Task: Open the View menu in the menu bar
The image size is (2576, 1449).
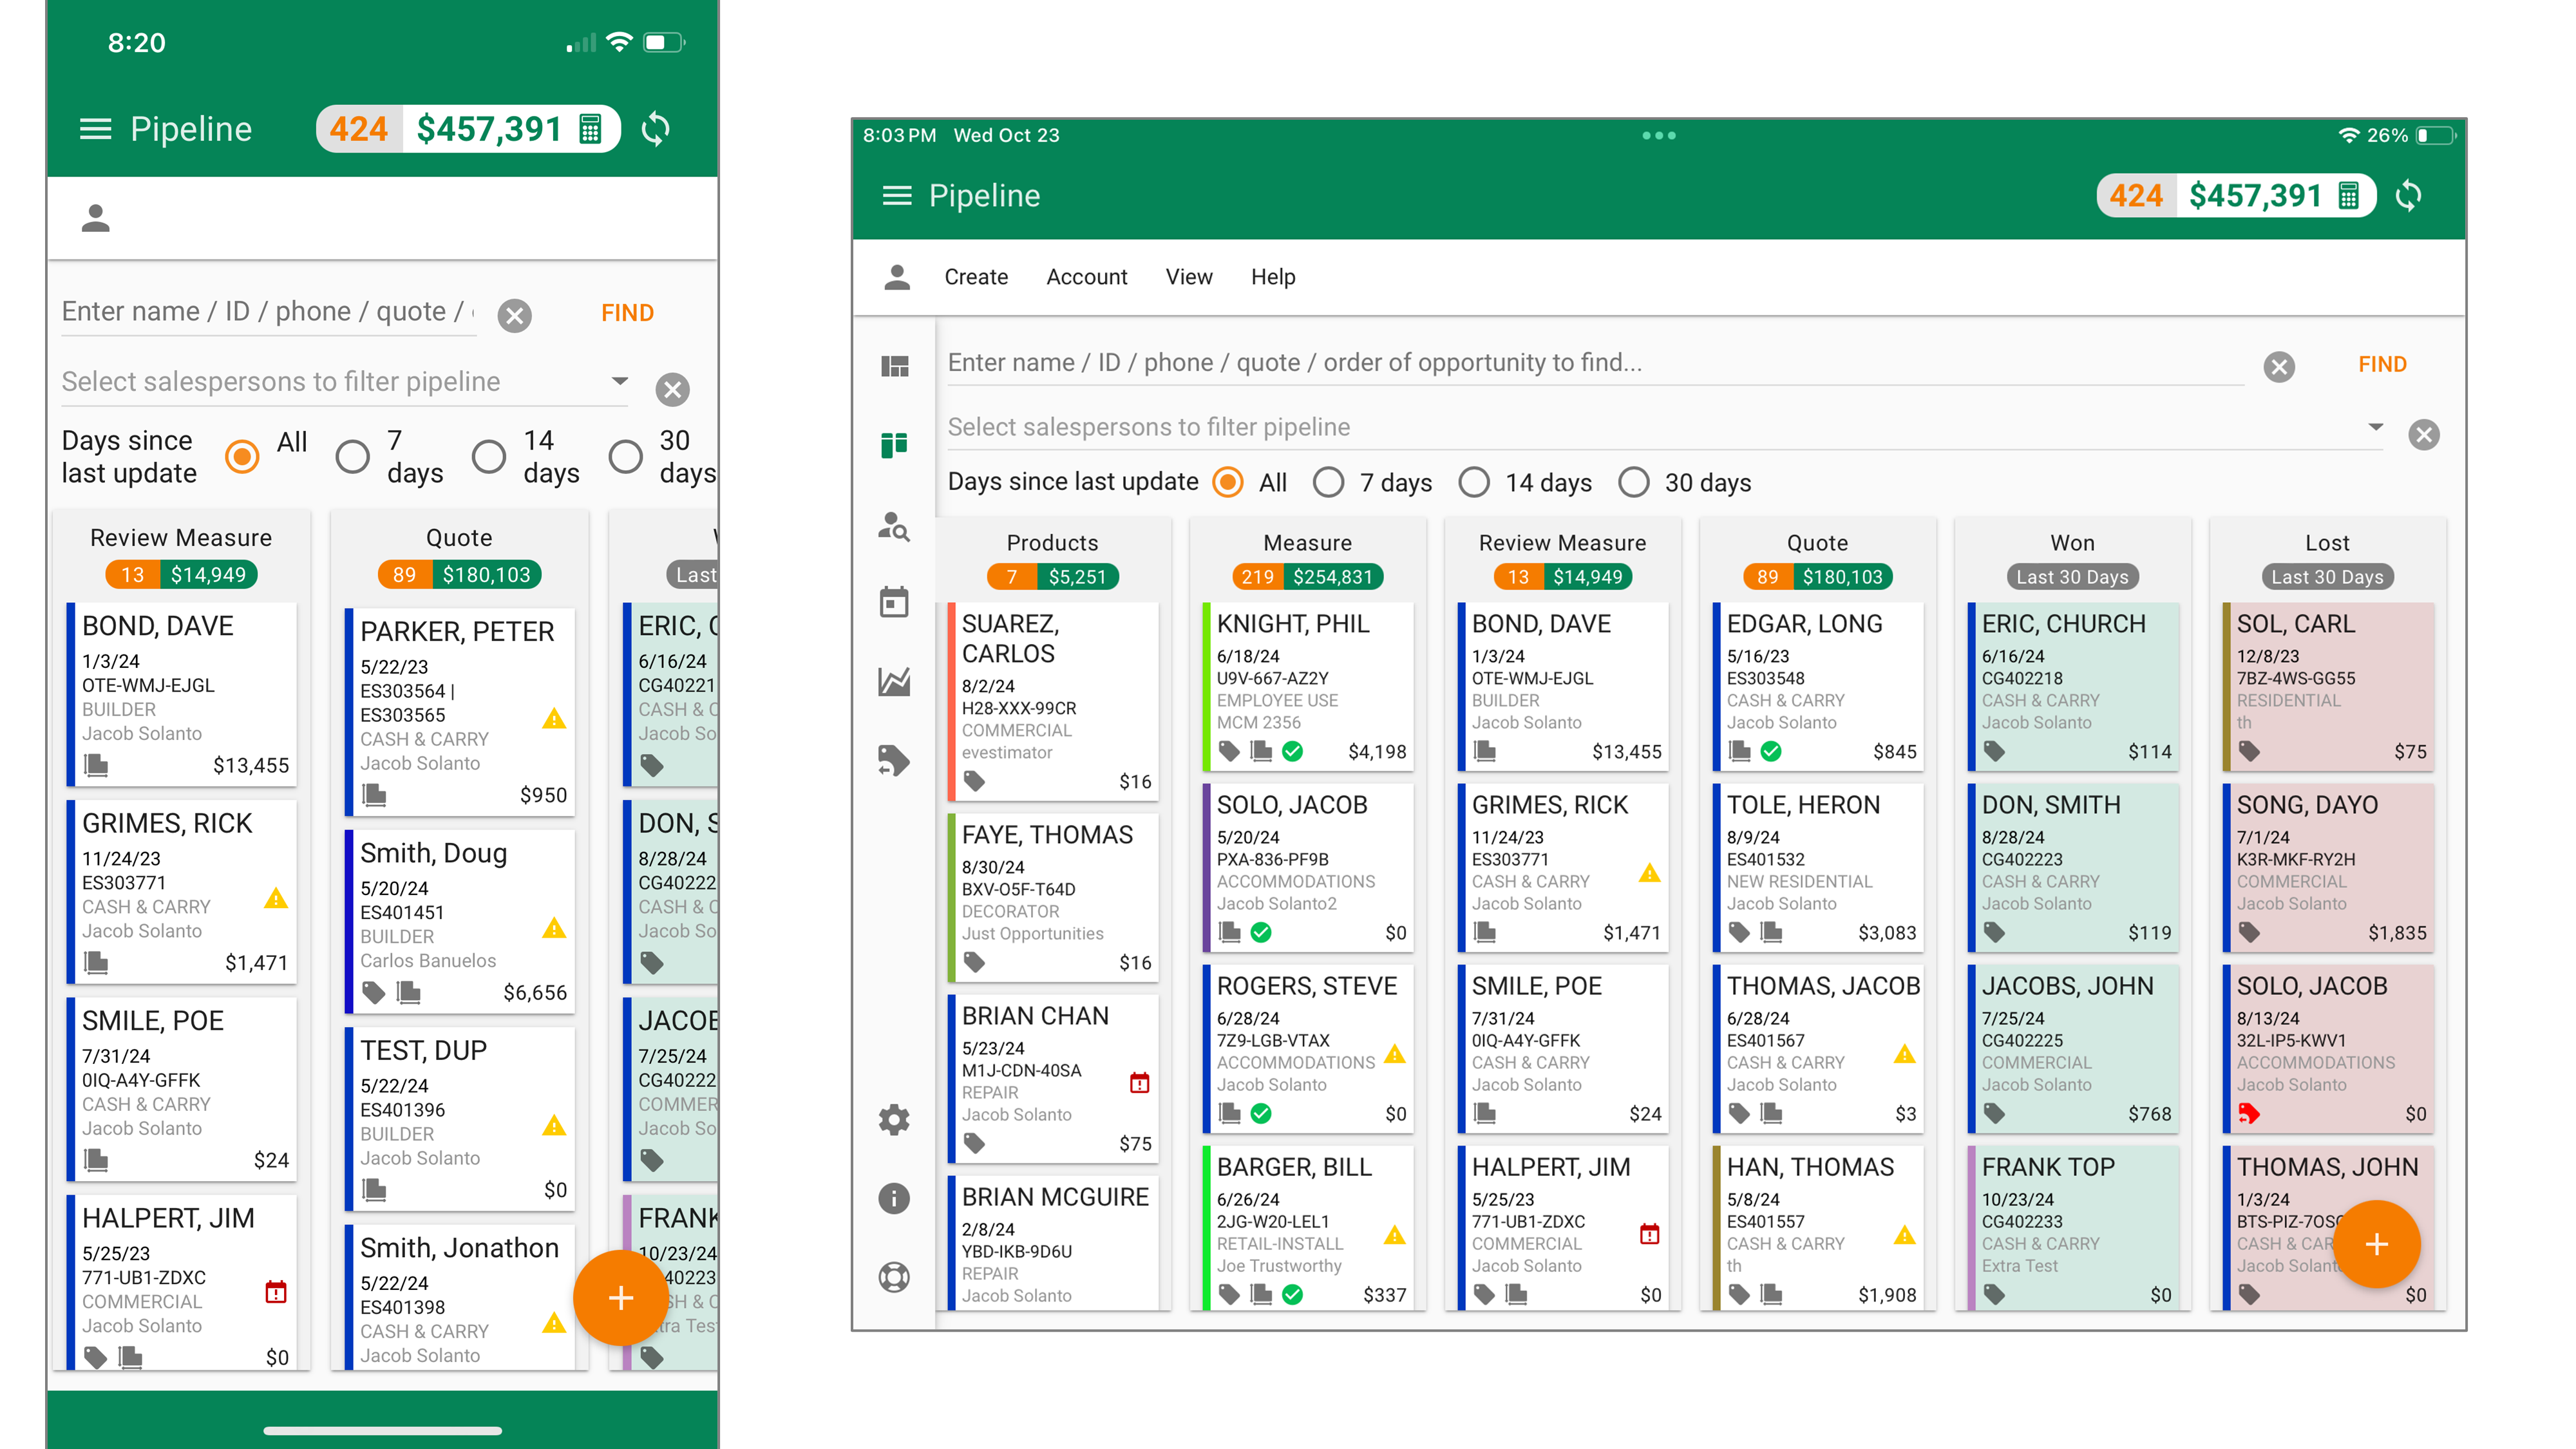Action: pyautogui.click(x=1189, y=277)
